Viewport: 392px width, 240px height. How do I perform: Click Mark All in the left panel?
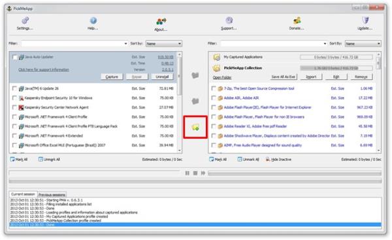coord(19,160)
